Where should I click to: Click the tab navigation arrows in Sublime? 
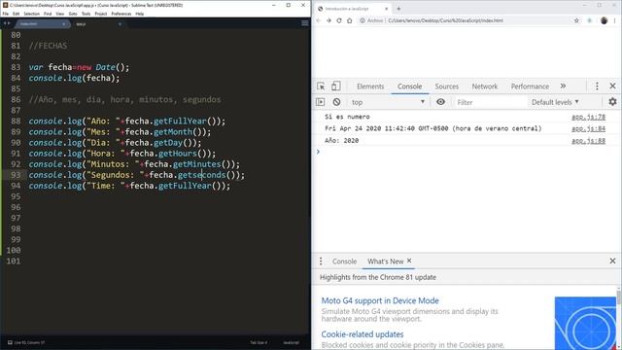[x=7, y=23]
